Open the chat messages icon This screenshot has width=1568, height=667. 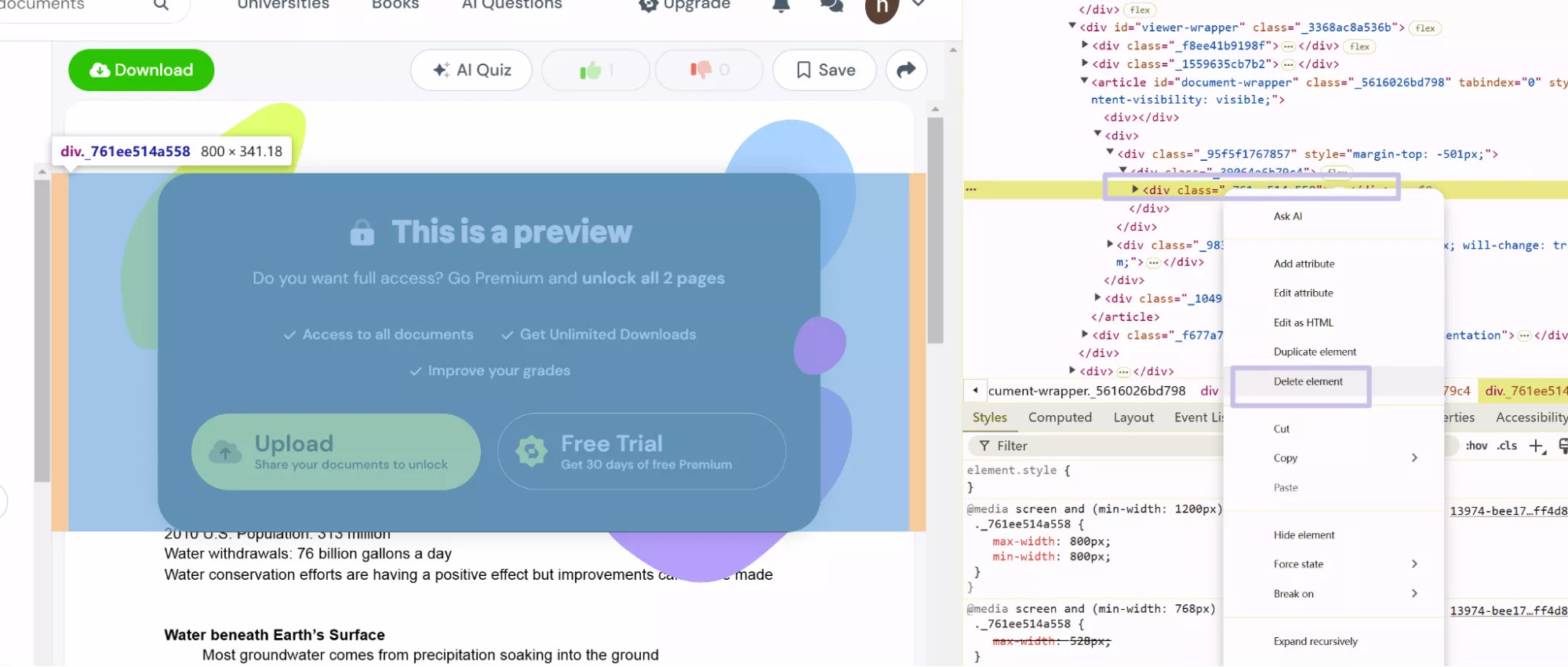click(x=831, y=5)
